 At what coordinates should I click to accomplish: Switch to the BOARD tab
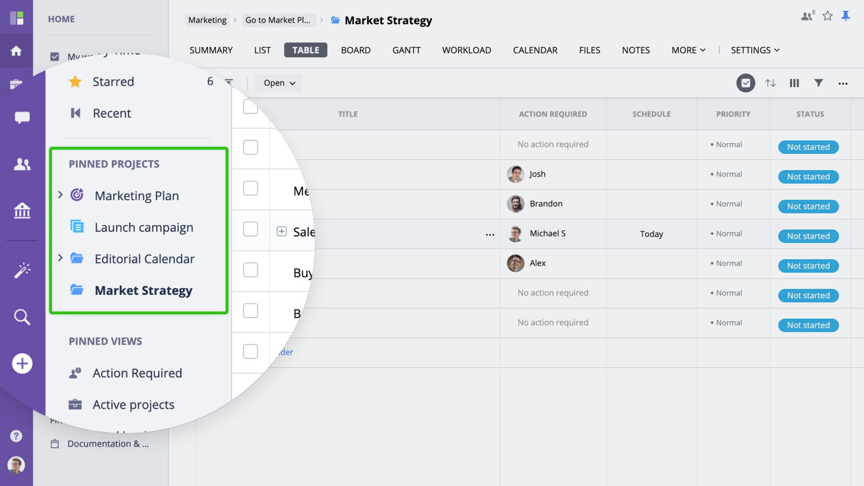pos(356,50)
